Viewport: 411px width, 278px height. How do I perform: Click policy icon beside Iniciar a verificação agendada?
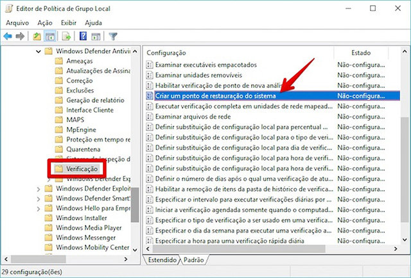pos(150,210)
